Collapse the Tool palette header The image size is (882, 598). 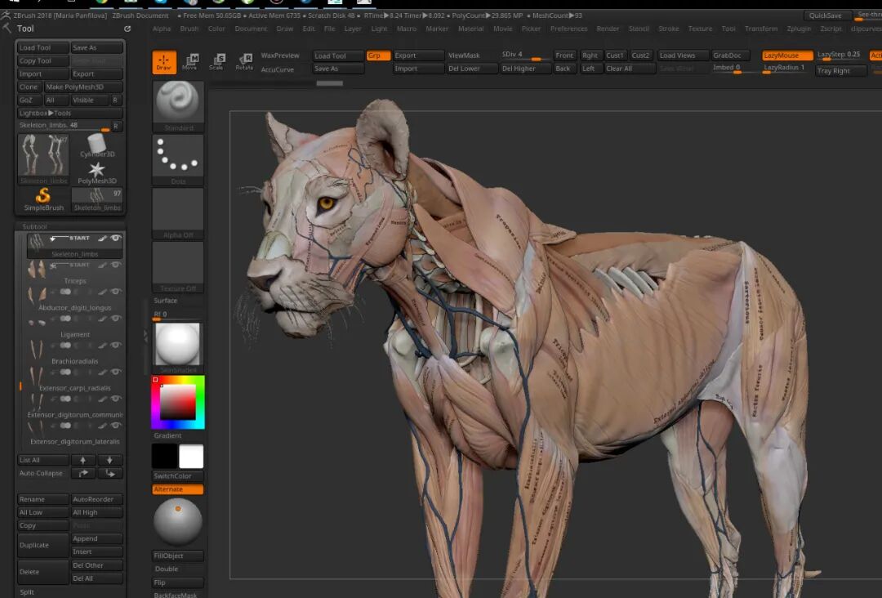(25, 29)
